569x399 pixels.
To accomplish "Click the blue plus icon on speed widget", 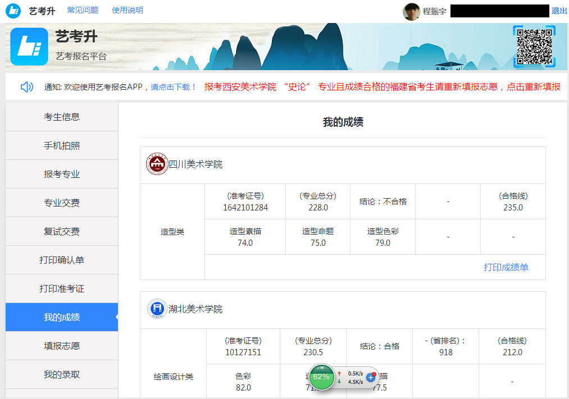I will coord(371,378).
